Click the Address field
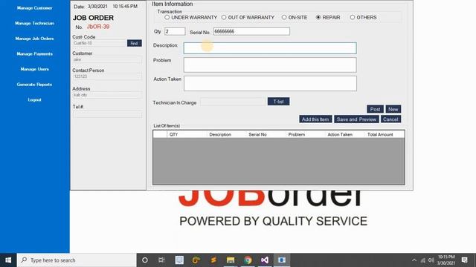The width and height of the screenshot is (476, 267). (x=107, y=95)
